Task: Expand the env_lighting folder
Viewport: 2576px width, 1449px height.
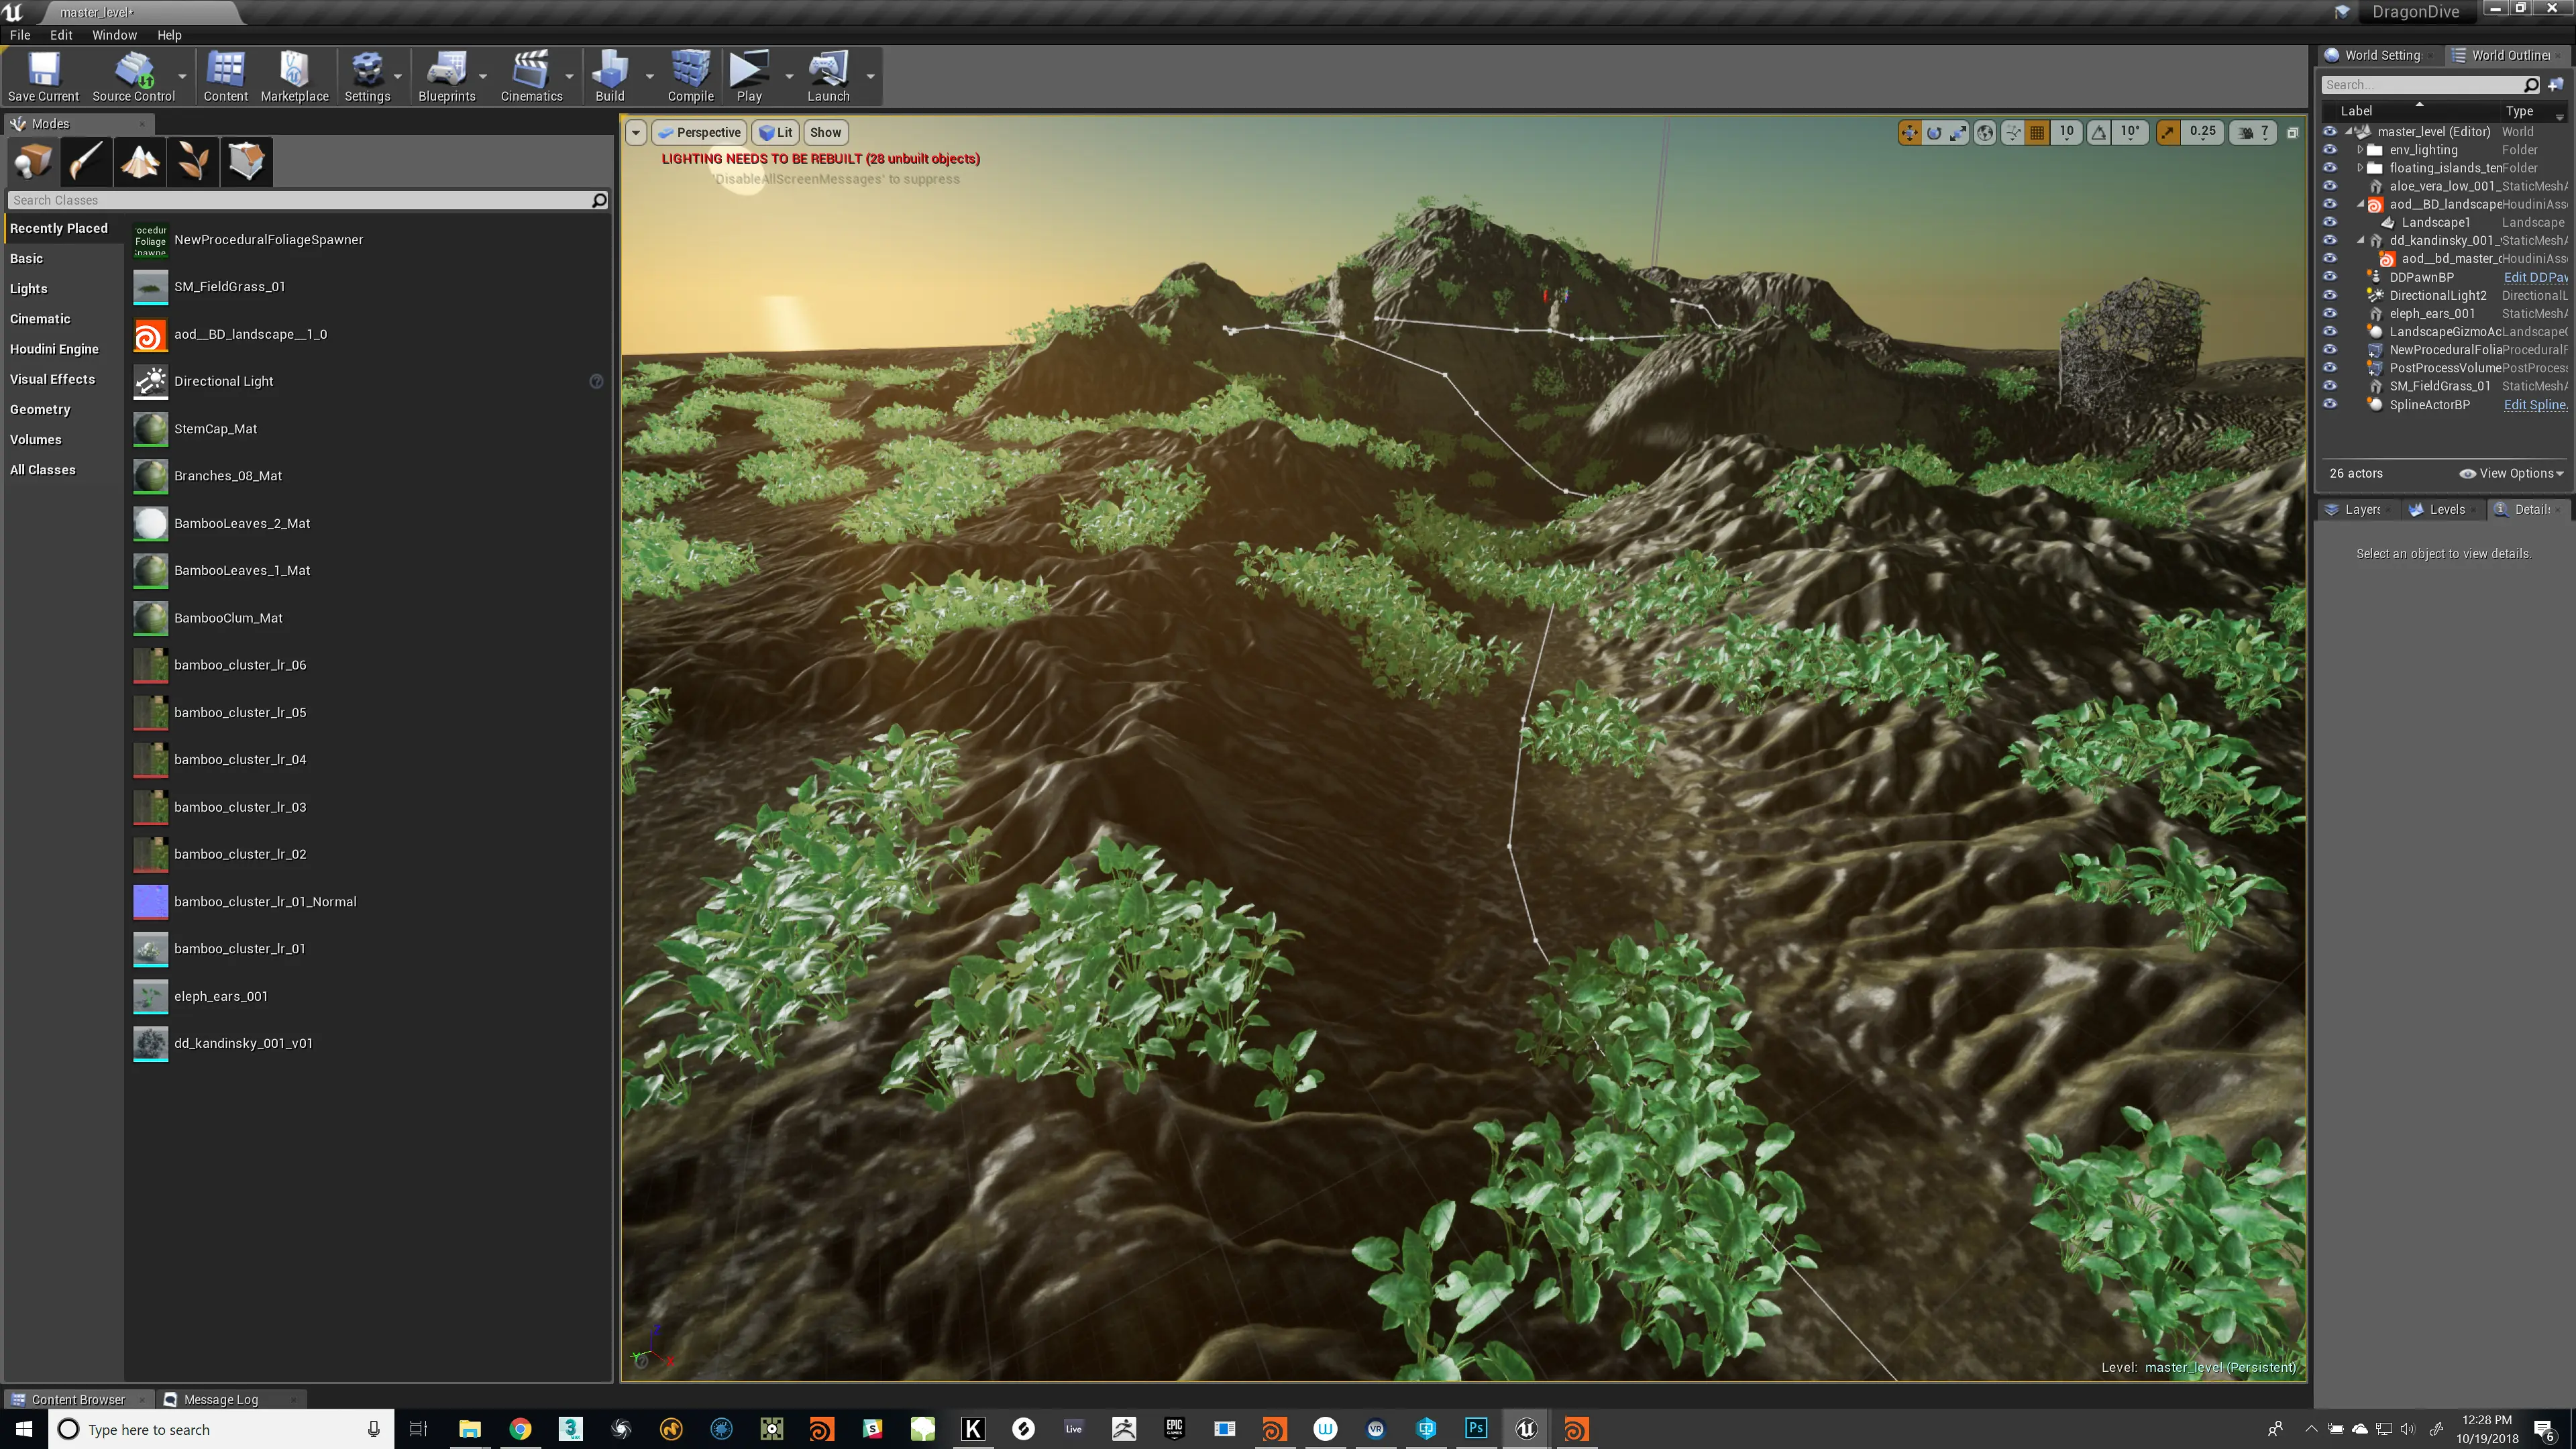Action: [x=2359, y=150]
